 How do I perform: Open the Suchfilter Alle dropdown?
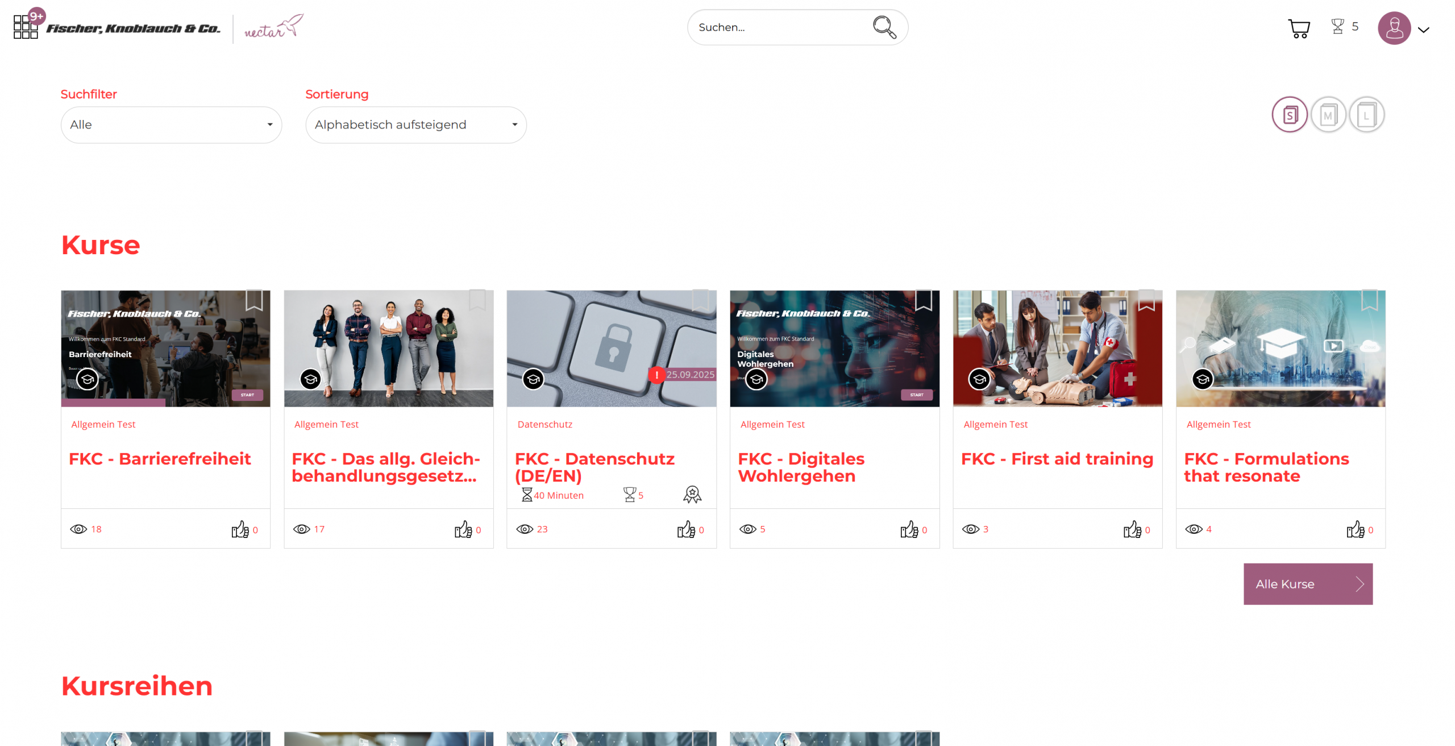coord(171,125)
